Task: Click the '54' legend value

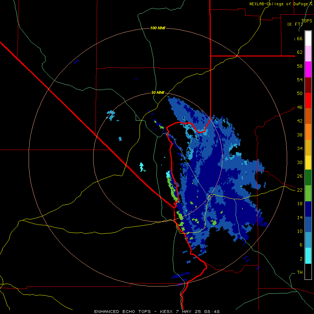Action: click(300, 80)
